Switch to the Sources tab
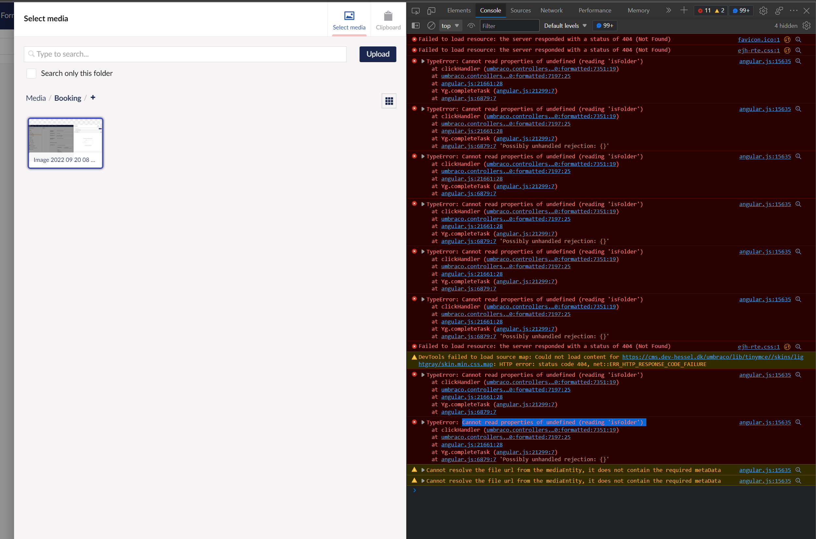Viewport: 816px width, 539px height. pyautogui.click(x=520, y=10)
